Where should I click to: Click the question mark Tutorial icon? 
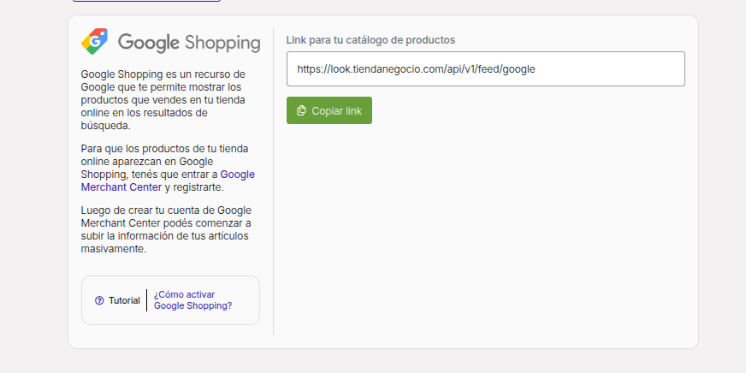click(99, 300)
